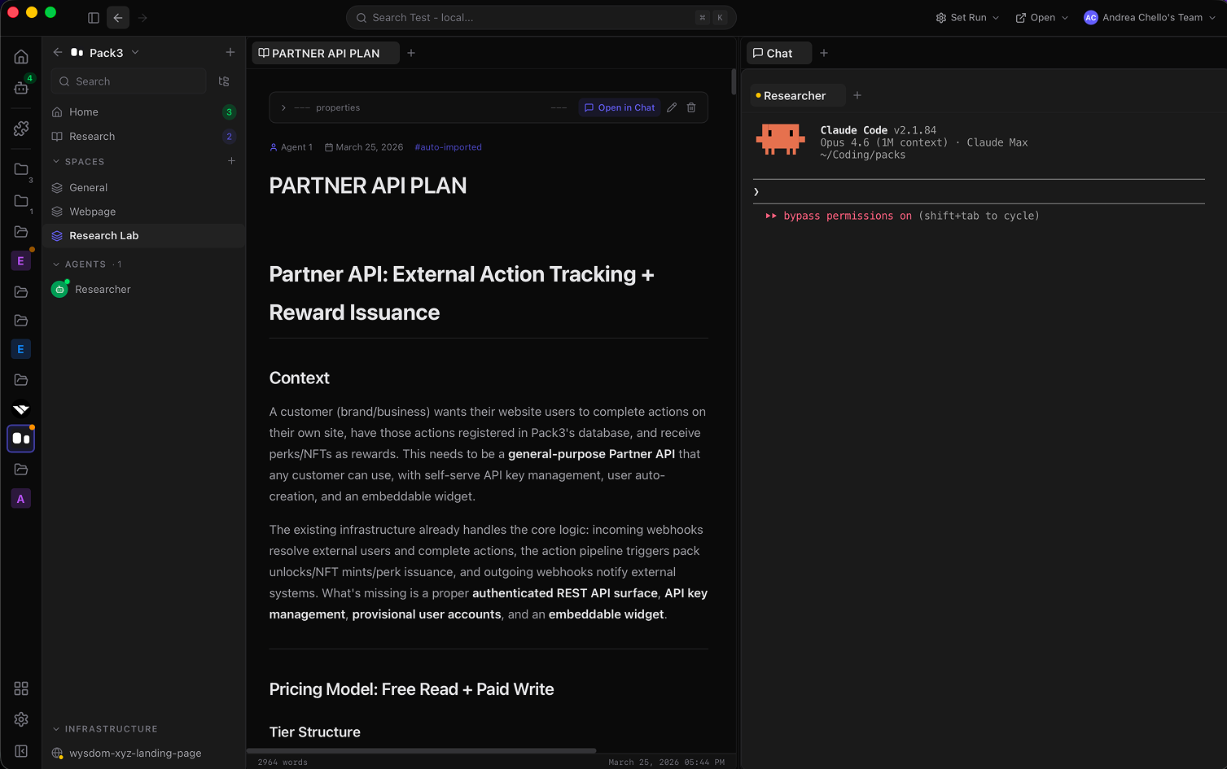Collapse the left rail with bottom panel icon
Image resolution: width=1227 pixels, height=769 pixels.
[x=21, y=751]
